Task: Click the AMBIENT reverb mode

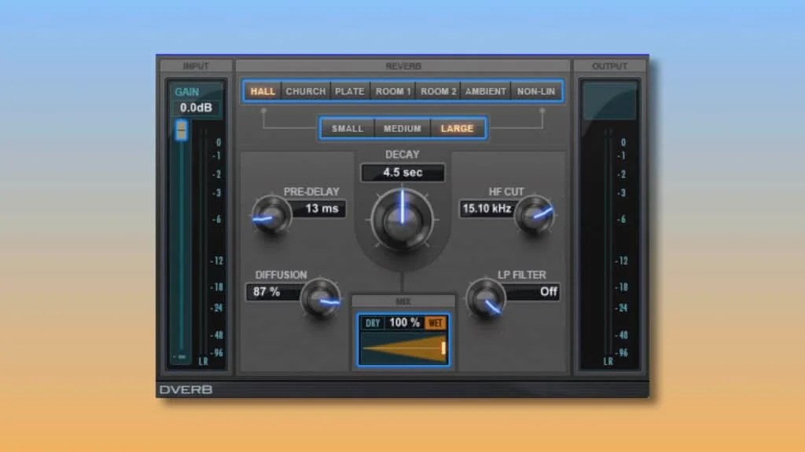Action: 485,91
